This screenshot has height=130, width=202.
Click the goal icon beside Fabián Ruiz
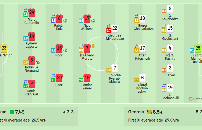(x=65, y=21)
